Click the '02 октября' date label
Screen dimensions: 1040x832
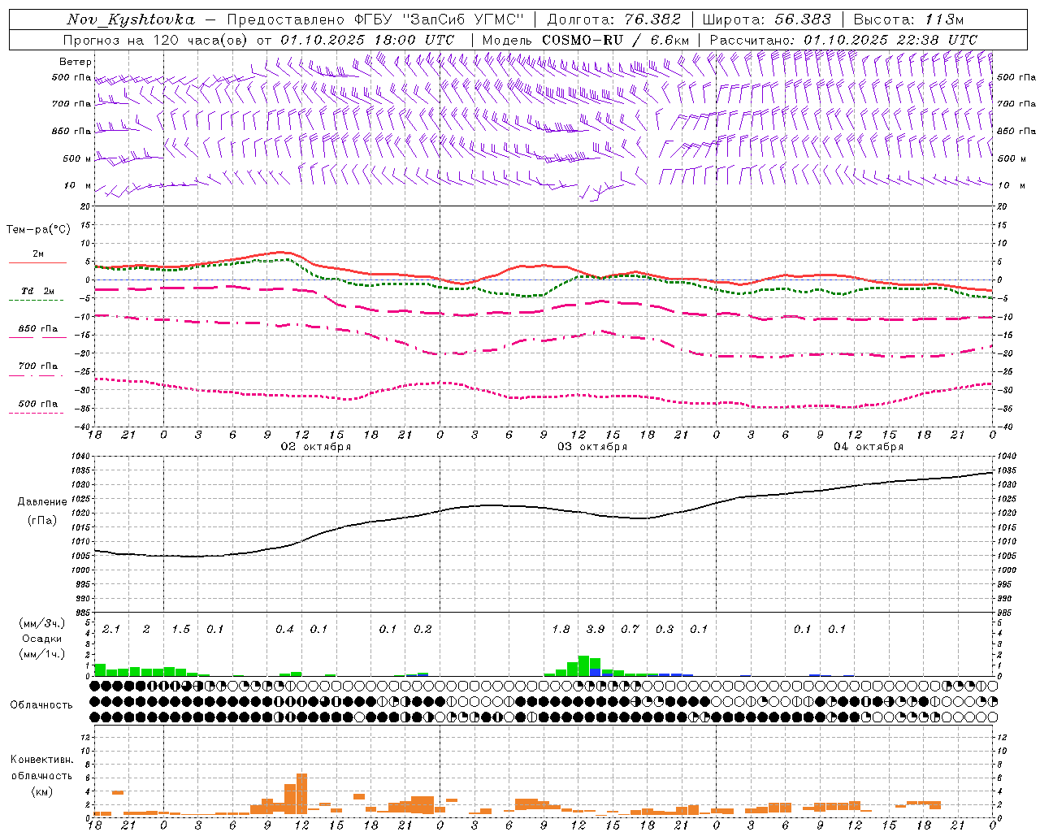(x=316, y=446)
